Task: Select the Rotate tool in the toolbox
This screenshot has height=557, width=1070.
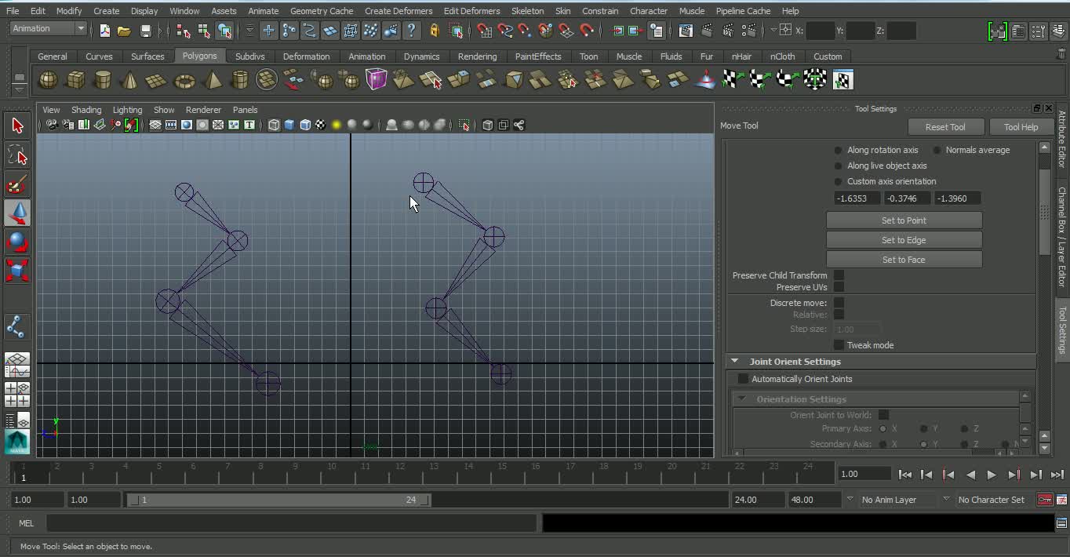Action: click(17, 242)
